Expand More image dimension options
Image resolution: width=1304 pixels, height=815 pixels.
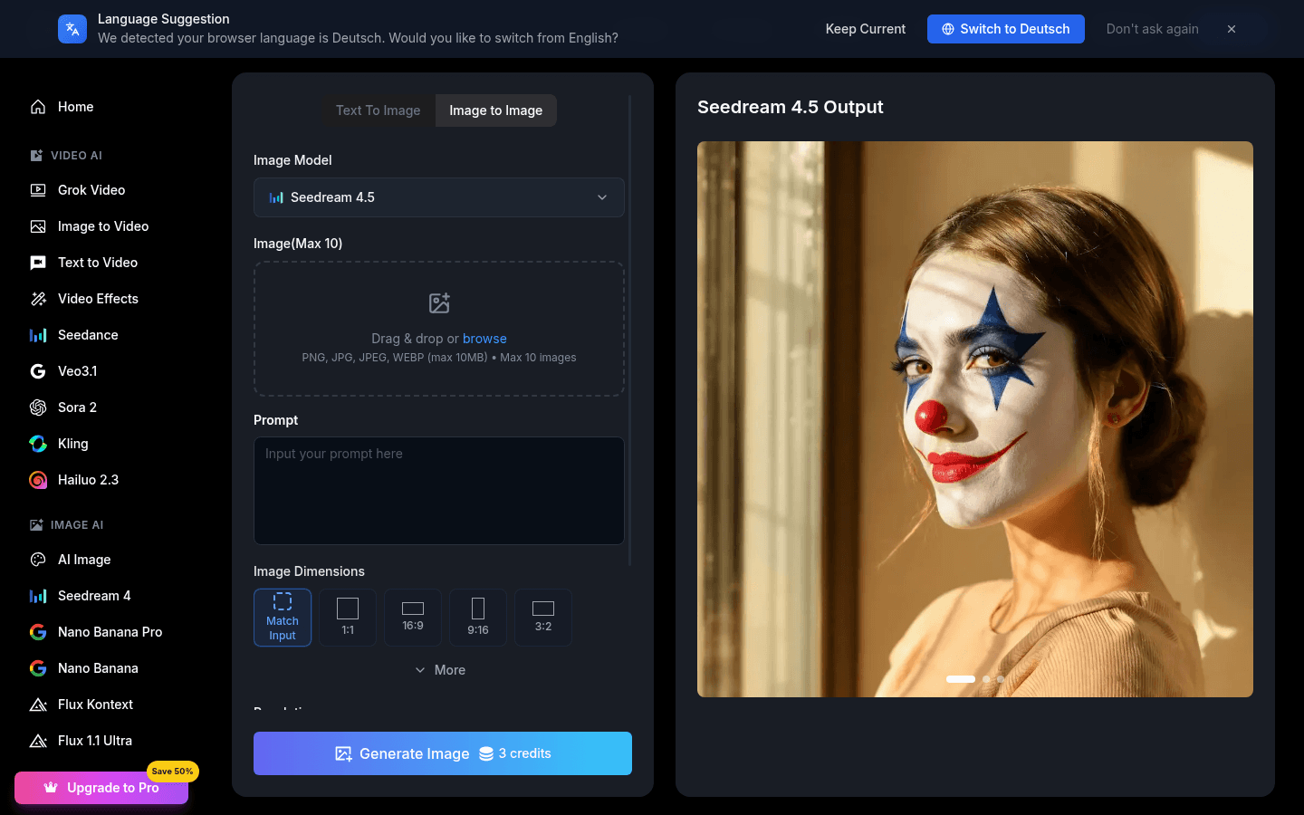point(440,670)
